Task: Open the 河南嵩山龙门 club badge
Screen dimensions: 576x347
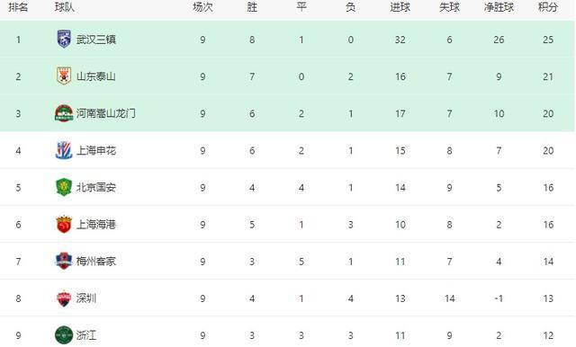Action: coord(64,113)
